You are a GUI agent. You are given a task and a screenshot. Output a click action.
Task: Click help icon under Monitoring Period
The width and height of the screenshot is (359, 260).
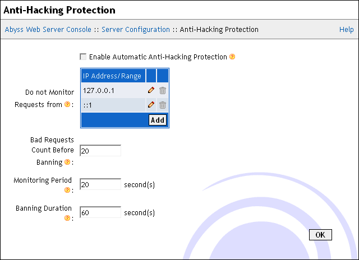[67, 190]
